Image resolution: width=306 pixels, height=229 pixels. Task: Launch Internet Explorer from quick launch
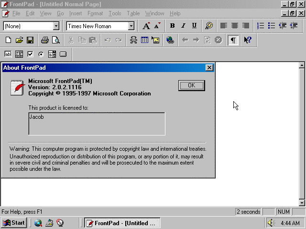pos(38,223)
